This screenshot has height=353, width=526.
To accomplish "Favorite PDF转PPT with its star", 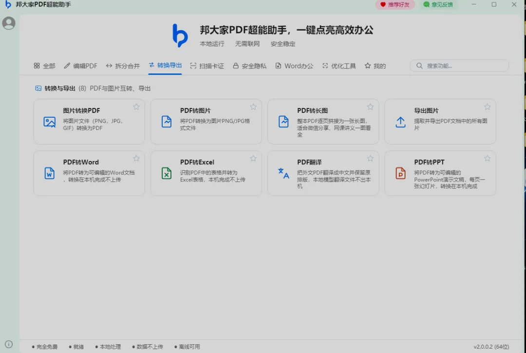I will [488, 159].
